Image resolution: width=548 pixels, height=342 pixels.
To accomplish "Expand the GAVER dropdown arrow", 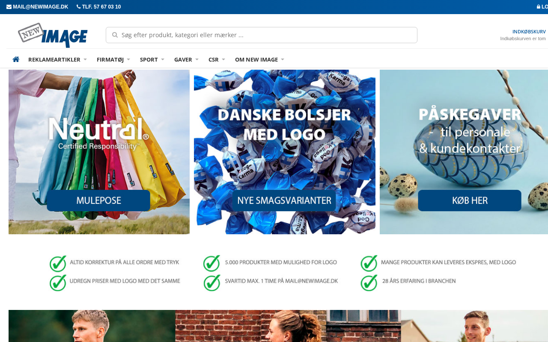I will click(197, 59).
